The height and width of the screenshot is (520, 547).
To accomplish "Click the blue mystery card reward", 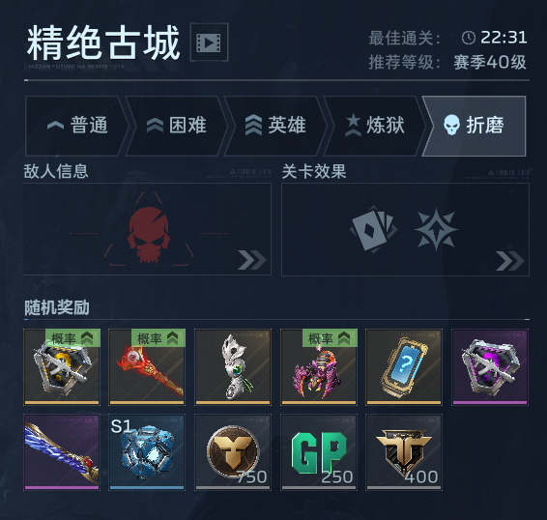I will (404, 366).
